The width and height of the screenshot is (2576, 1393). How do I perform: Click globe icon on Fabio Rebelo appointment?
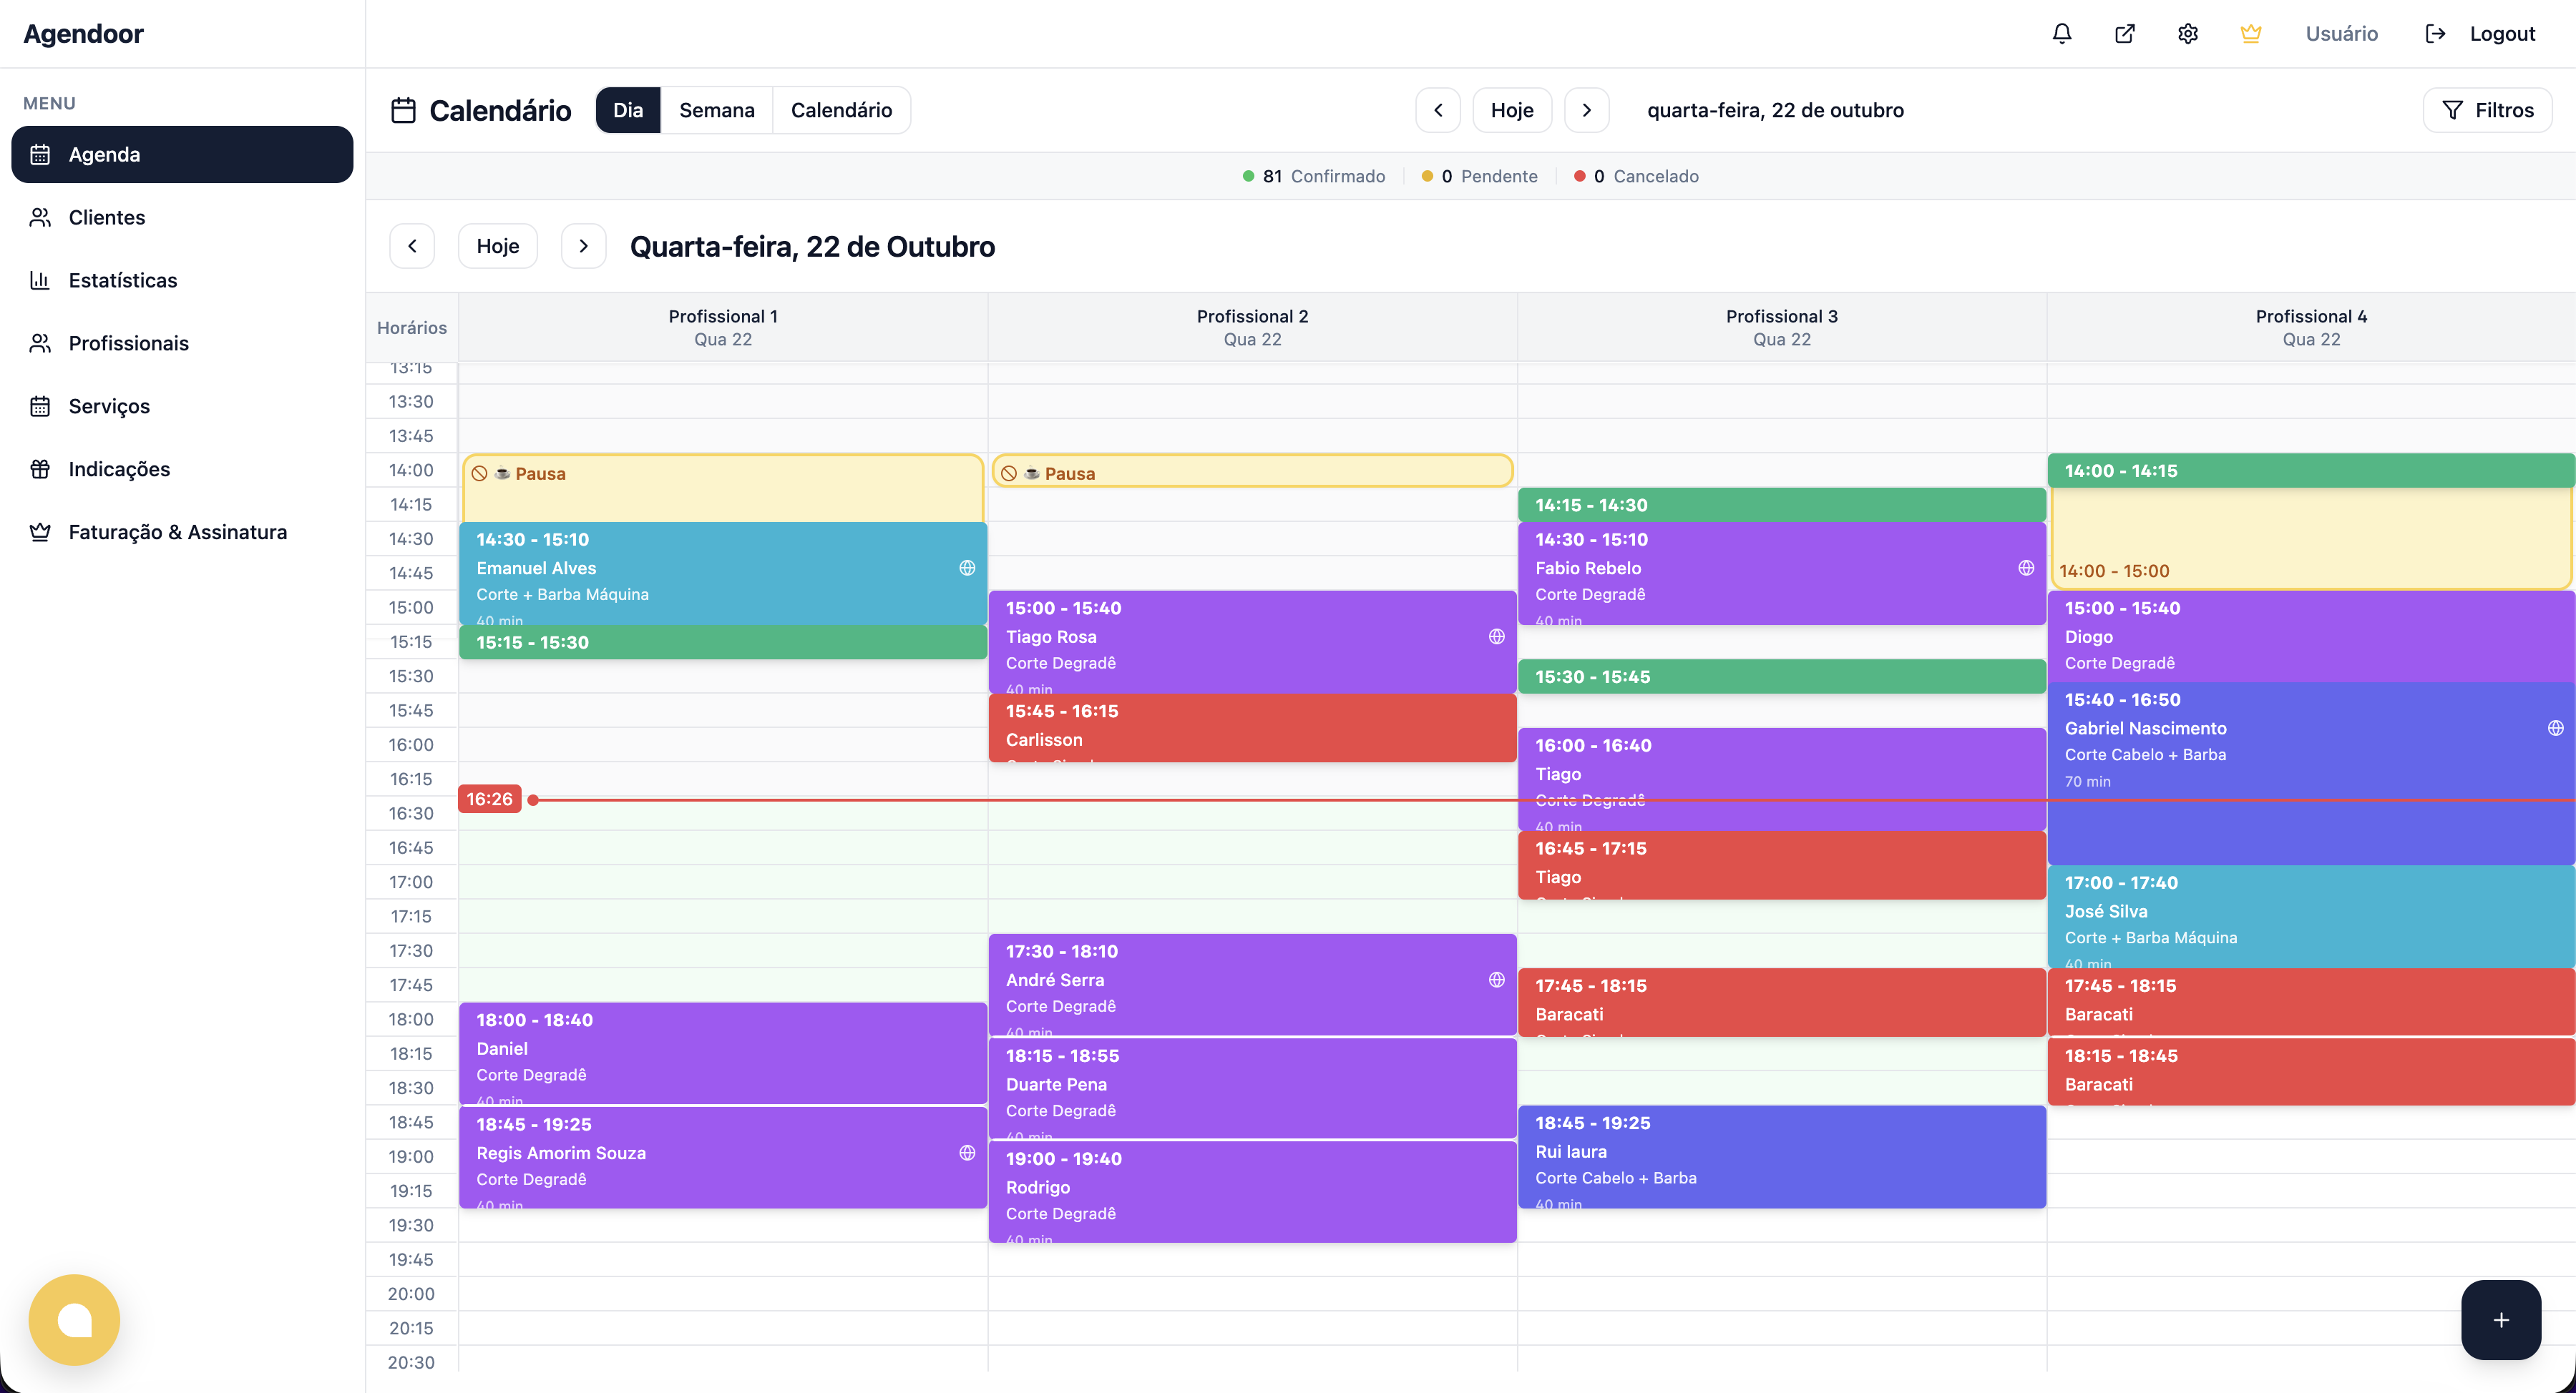tap(2026, 568)
